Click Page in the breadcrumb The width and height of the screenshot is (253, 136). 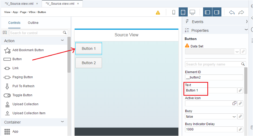tap(23, 12)
